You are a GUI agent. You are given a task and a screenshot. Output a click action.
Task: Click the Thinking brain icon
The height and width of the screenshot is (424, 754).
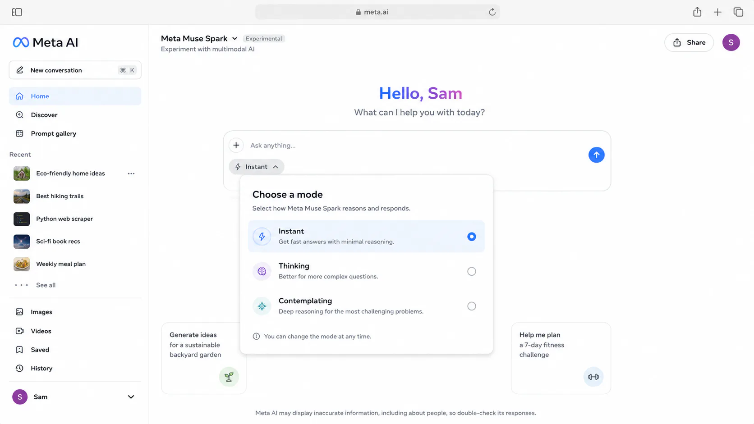coord(262,271)
